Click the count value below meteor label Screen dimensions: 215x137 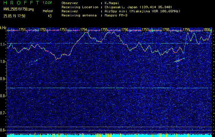[x=50, y=16]
